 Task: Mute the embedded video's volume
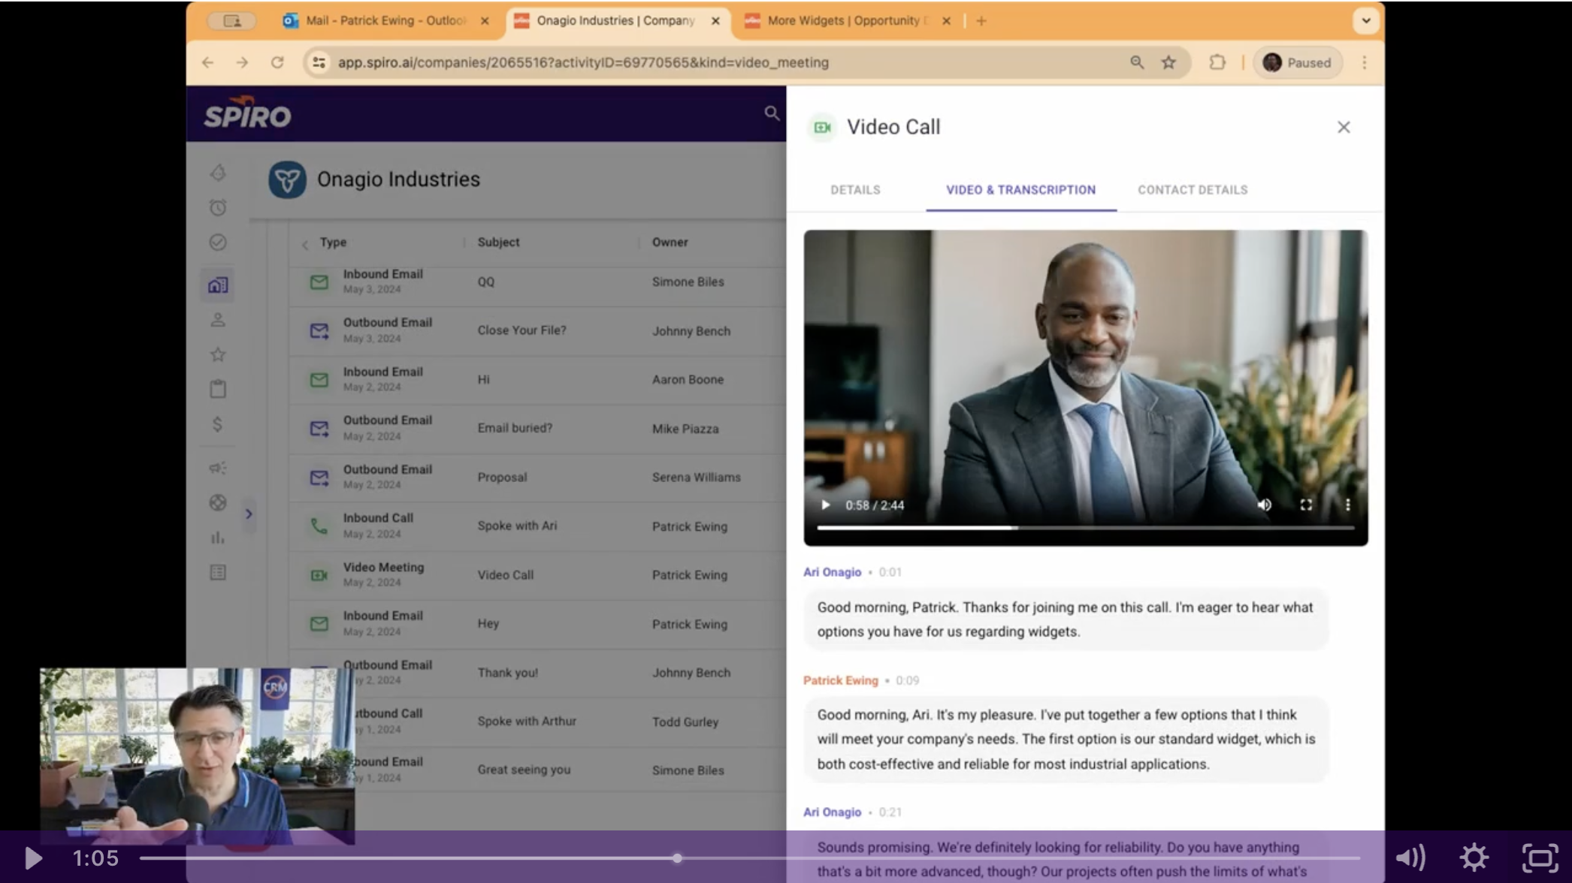(1265, 505)
